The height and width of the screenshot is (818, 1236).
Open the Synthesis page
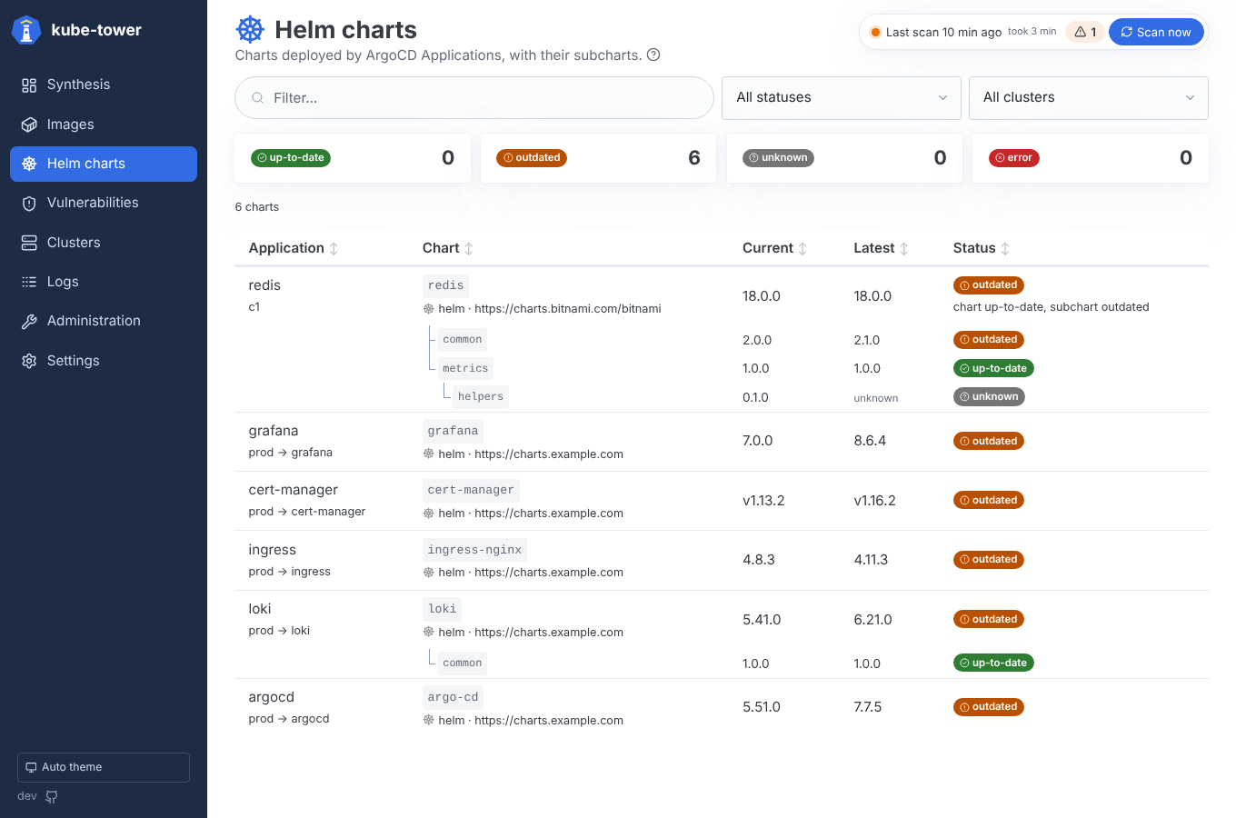coord(104,85)
